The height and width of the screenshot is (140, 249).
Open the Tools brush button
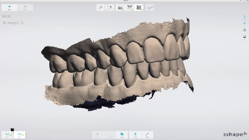coord(147,135)
